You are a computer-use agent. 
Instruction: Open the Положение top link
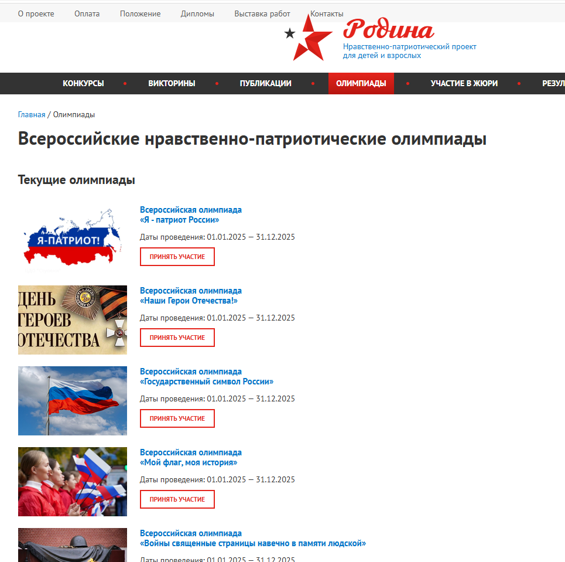140,13
